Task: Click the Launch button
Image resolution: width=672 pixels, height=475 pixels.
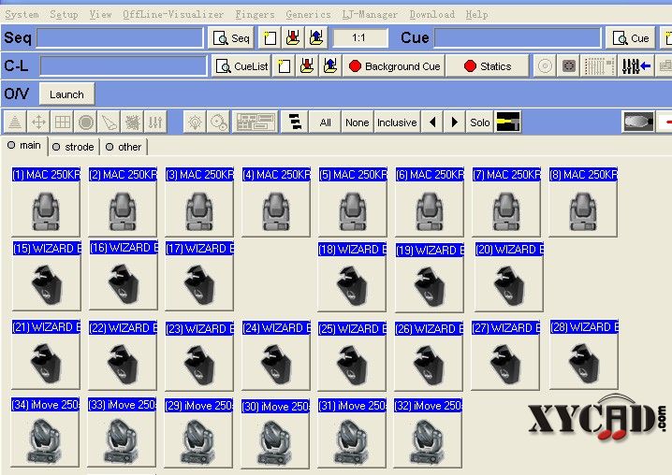Action: click(x=66, y=94)
